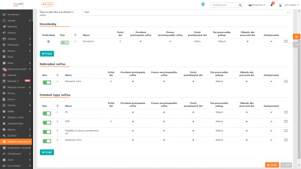Screen dimensions: 301x169
Task: Click the grey back arrow on right edge
Action: (x=297, y=45)
